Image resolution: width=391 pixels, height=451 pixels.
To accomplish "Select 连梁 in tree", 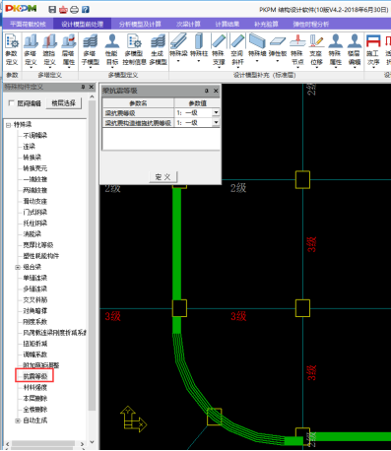I will (30, 147).
